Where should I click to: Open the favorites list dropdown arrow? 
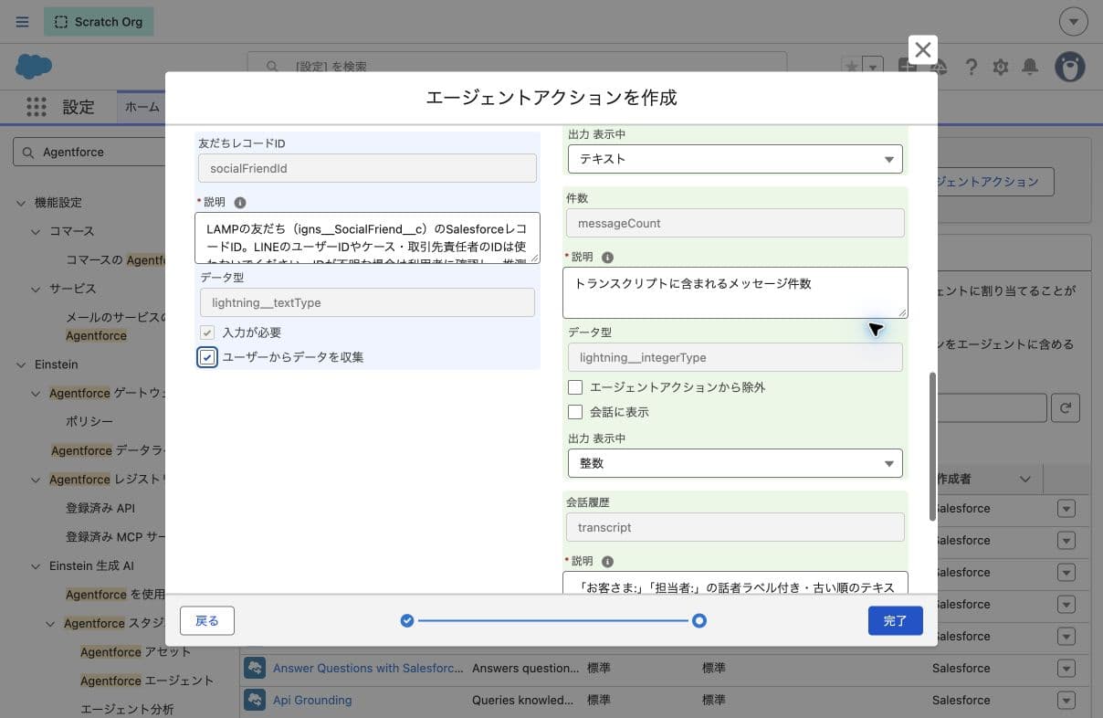coord(873,67)
